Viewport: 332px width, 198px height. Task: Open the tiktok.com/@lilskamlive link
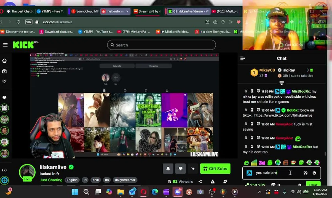point(283,116)
